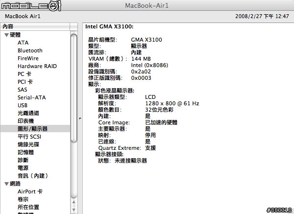Open the 印表機 printers entry

tap(25, 121)
